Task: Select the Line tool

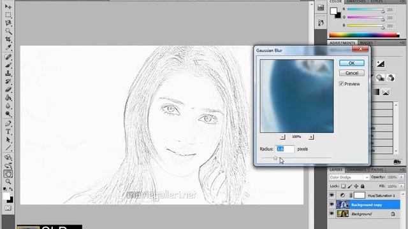Action: pos(8,148)
